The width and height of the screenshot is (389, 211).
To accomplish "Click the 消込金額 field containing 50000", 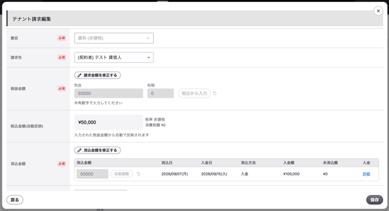I will click(92, 174).
